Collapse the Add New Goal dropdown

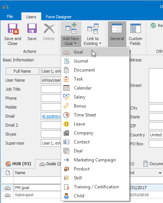tap(71, 34)
